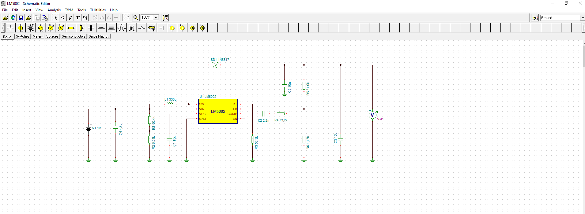The height and width of the screenshot is (214, 585).
Task: Switch to the Spice Macros tab
Action: (99, 36)
